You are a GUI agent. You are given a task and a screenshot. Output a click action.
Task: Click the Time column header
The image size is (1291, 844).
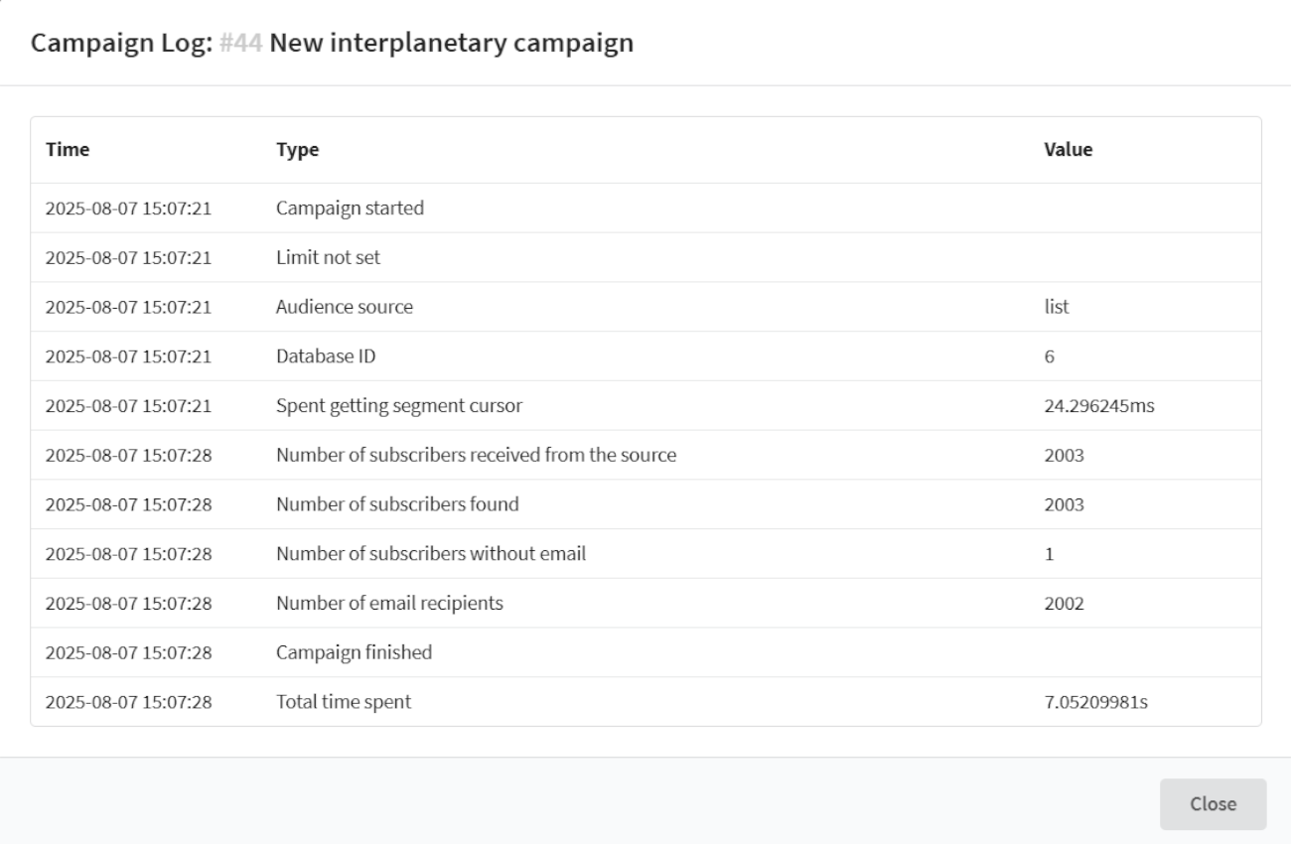(68, 150)
